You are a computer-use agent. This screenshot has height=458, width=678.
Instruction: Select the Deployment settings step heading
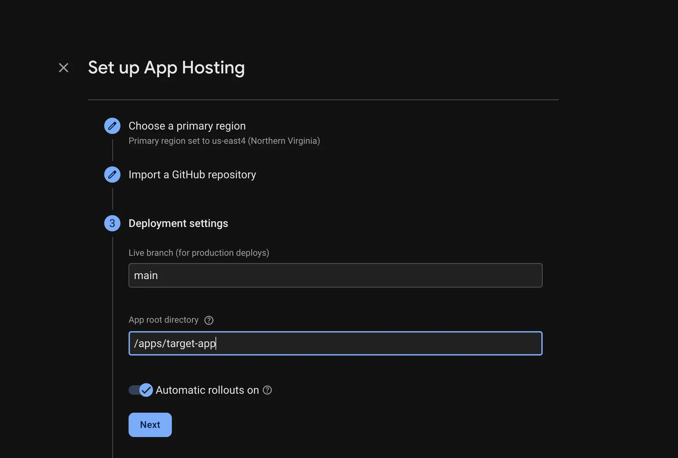click(178, 223)
